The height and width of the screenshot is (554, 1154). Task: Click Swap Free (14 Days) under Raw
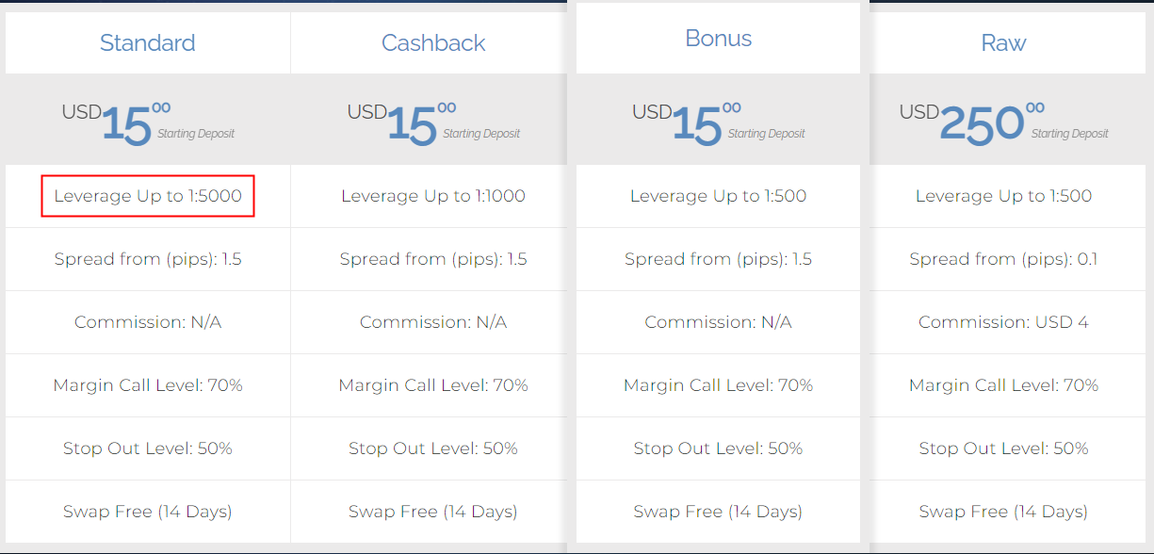(1003, 512)
